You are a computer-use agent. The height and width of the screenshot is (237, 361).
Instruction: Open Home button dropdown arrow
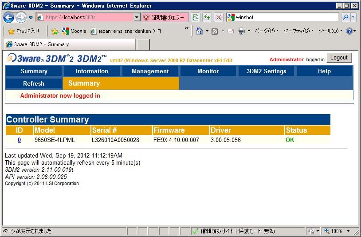tap(207, 31)
